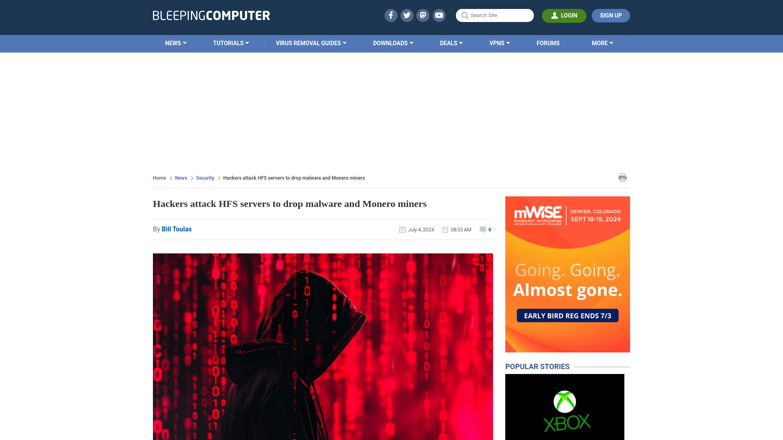Click the search magnifier icon
The image size is (783, 440).
pos(464,15)
